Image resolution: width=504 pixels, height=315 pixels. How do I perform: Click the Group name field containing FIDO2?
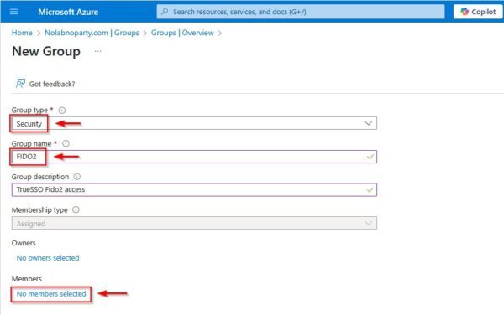tap(194, 157)
